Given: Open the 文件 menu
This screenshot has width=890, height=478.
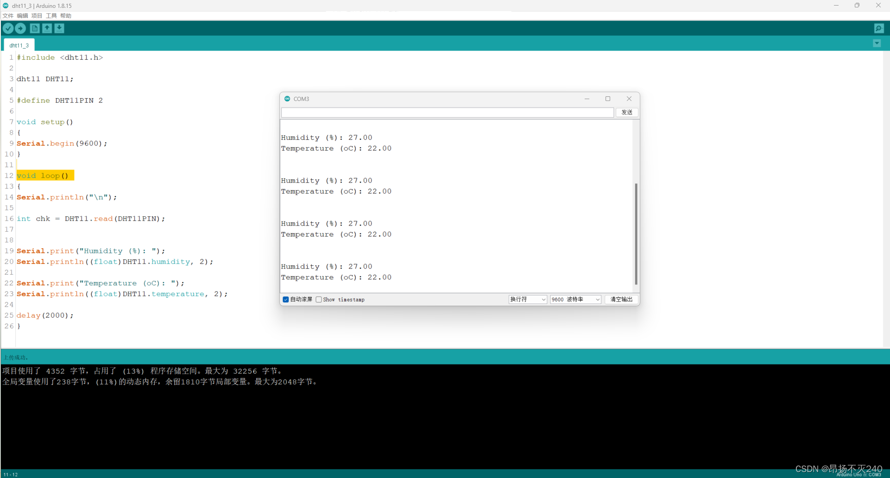Looking at the screenshot, I should pyautogui.click(x=7, y=15).
